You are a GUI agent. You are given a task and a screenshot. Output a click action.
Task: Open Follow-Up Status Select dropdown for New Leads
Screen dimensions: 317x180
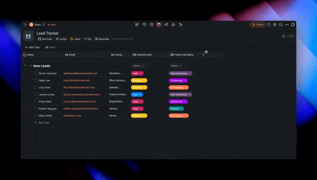point(176,66)
